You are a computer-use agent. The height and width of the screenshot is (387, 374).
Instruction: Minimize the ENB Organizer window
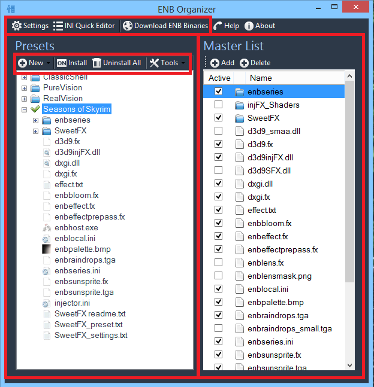click(318, 7)
